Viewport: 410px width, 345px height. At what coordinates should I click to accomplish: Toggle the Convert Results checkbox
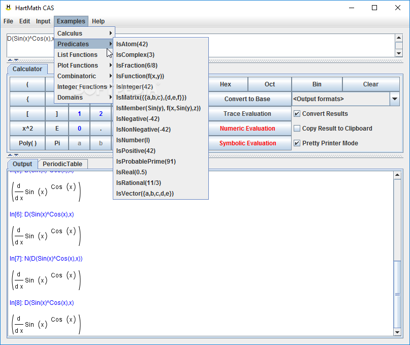(297, 113)
